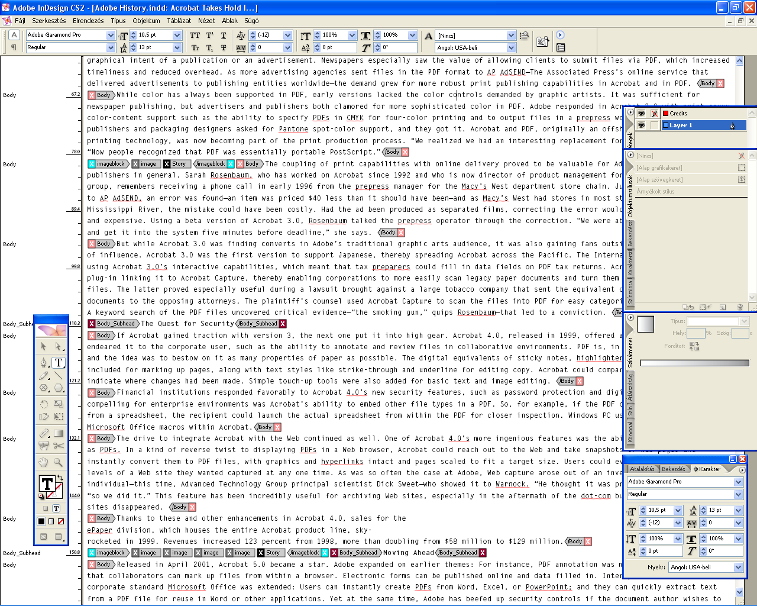
Task: Click the All Caps (TT) button
Action: [195, 36]
